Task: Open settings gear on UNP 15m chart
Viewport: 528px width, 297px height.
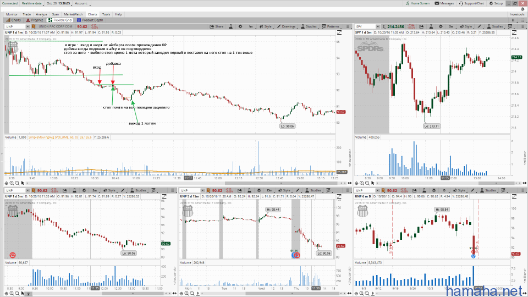Action: coord(259,191)
